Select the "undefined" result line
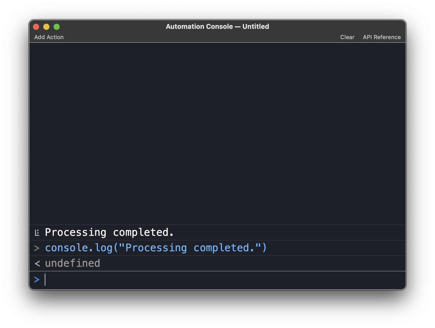Viewport: 435px width, 328px height. point(217,263)
